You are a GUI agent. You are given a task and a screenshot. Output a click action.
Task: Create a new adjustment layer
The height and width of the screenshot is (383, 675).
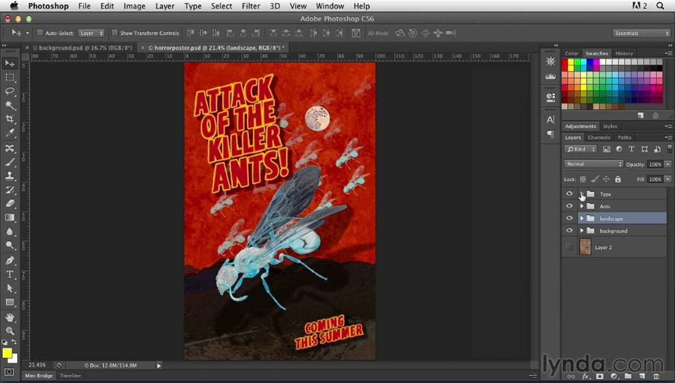(x=614, y=376)
